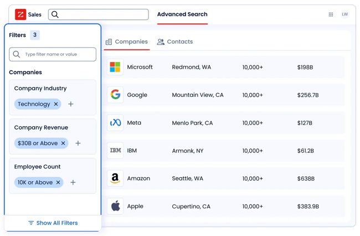Remove the 10K or Above employee filter
This screenshot has height=236, width=360.
[58, 183]
